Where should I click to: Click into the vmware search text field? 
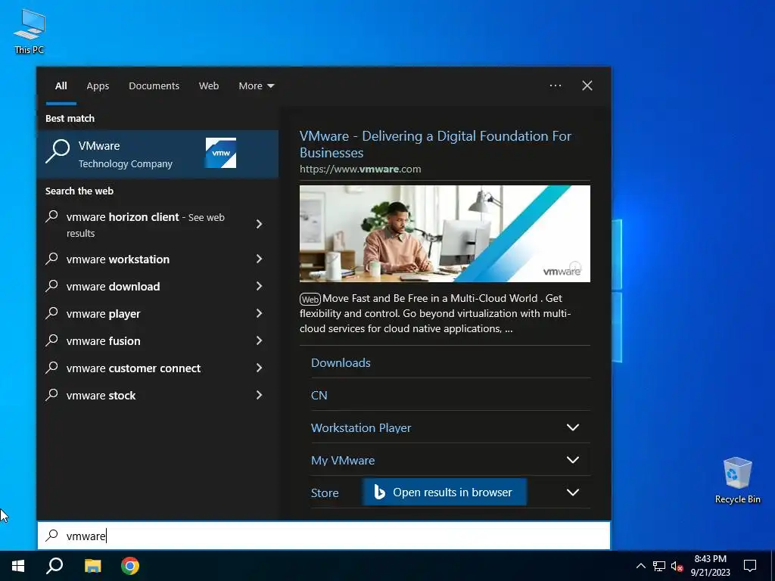pyautogui.click(x=324, y=536)
